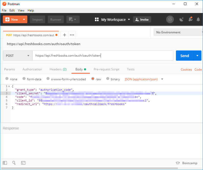
Task: Select x-www-form-urlencoded body option
Action: click(x=48, y=79)
